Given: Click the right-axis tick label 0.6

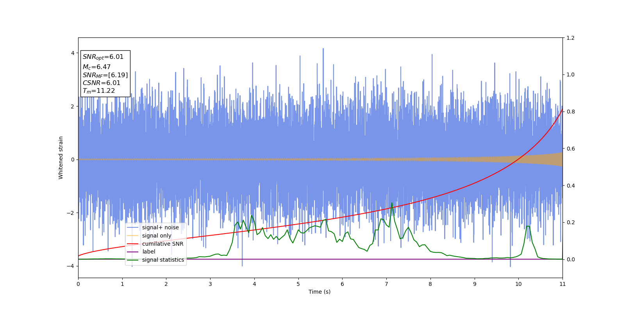Looking at the screenshot, I should coord(570,149).
